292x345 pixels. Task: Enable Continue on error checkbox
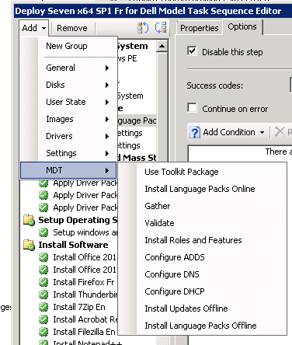click(192, 108)
